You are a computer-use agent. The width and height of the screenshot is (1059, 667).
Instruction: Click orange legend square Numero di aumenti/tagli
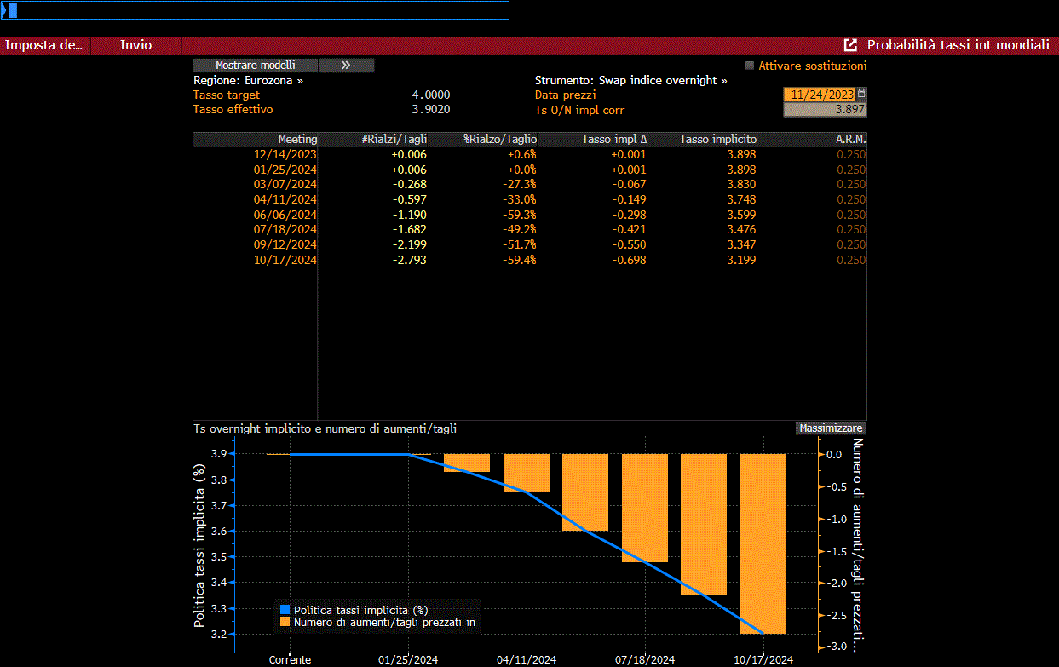(x=285, y=623)
